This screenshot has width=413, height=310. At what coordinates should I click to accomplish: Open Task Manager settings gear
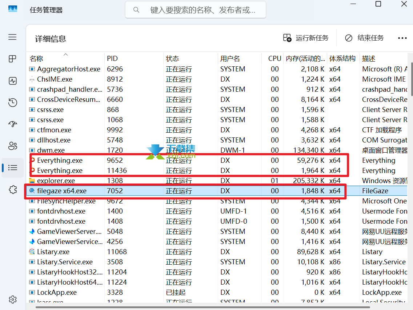coord(13,299)
